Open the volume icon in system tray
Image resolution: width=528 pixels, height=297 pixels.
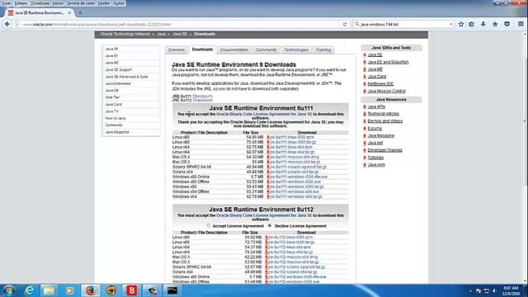click(495, 291)
